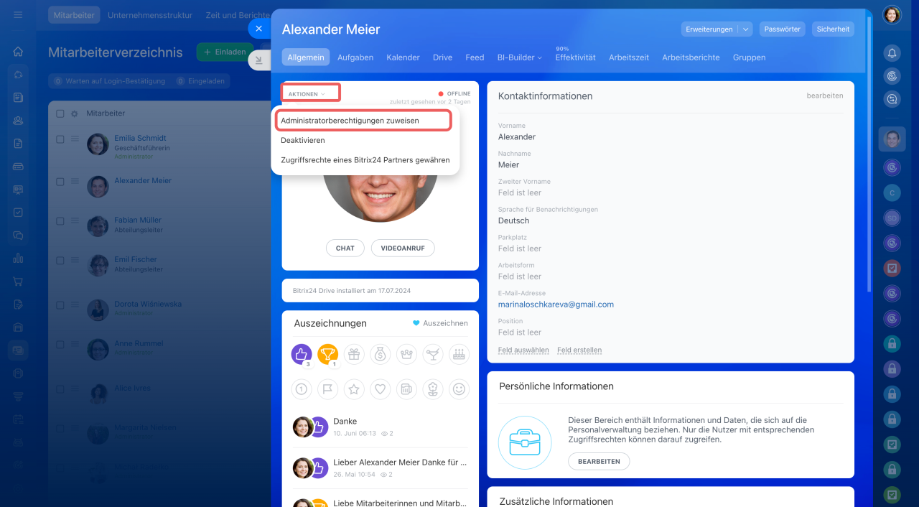Viewport: 919px width, 507px height.
Task: Click the Auszeichnen link
Action: 440,323
